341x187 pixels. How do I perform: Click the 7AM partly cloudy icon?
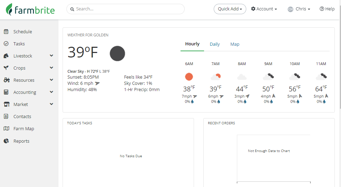pyautogui.click(x=215, y=77)
